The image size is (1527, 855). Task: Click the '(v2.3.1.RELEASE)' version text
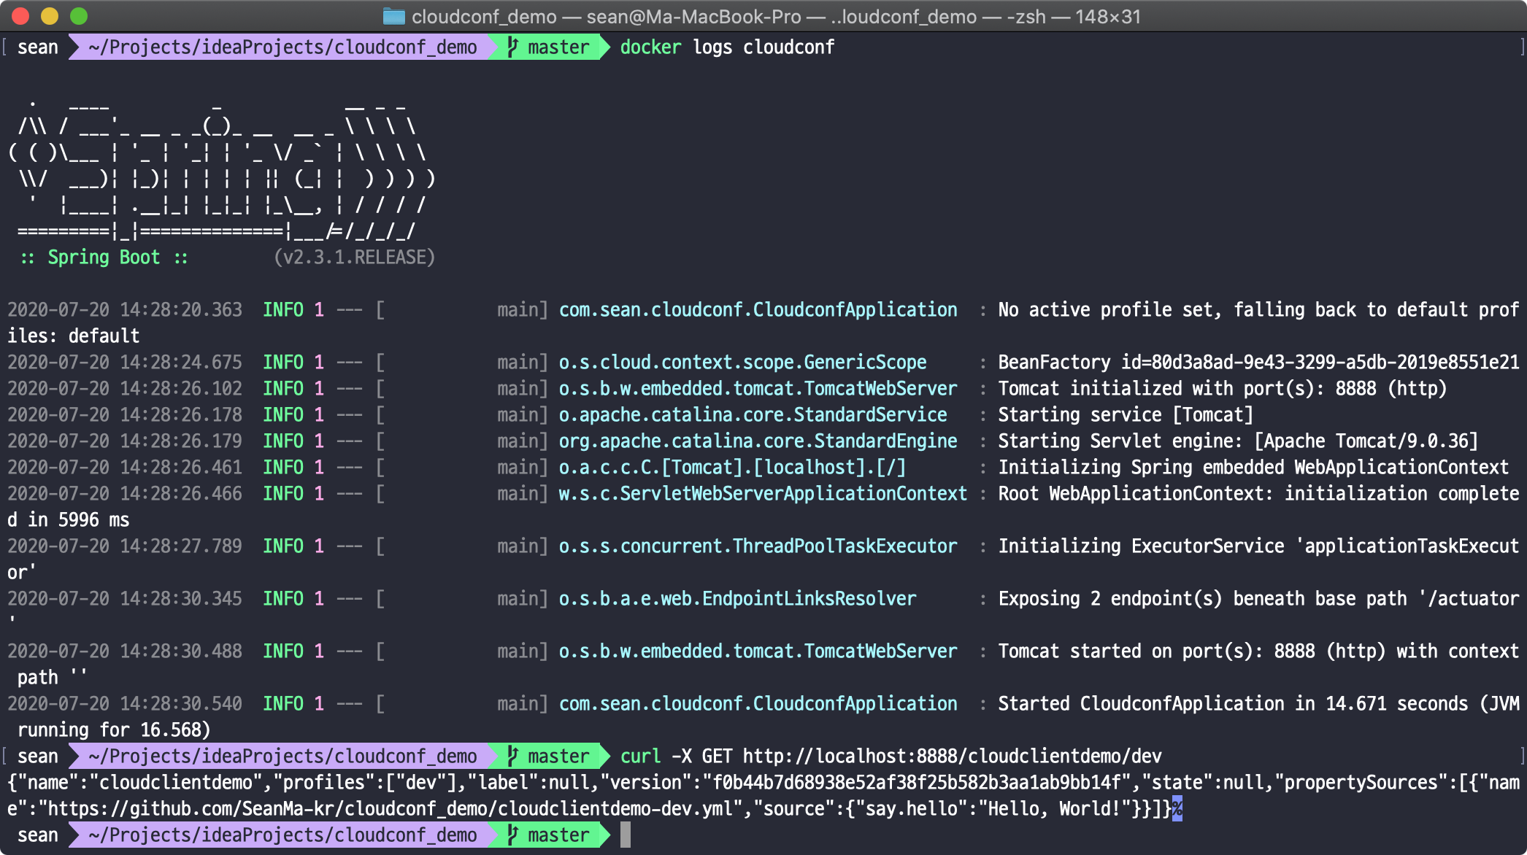pyautogui.click(x=354, y=258)
